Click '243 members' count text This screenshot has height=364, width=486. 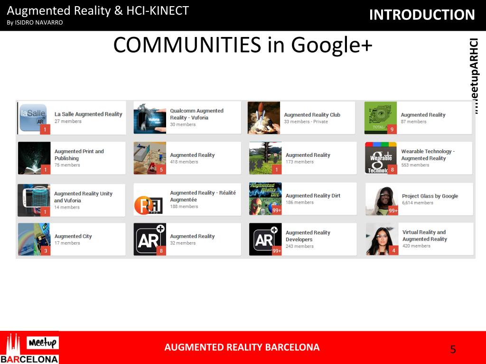point(299,246)
